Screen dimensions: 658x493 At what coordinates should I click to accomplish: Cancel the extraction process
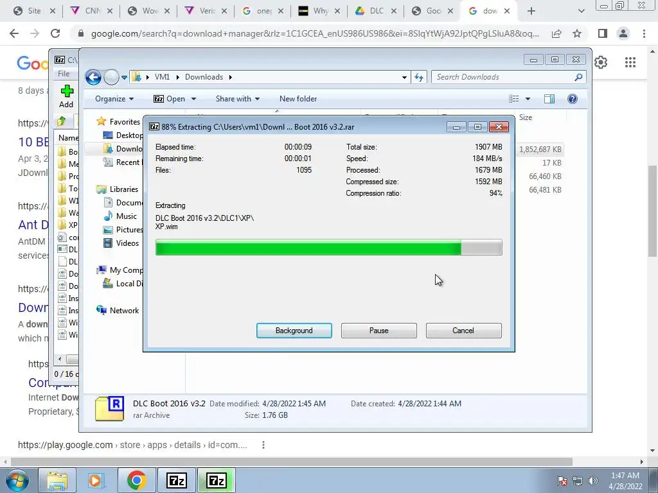(463, 331)
